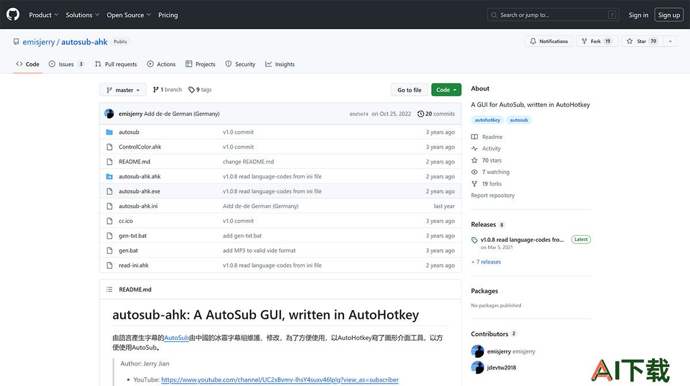Click file icon beside gen-txt.bat

coord(109,236)
